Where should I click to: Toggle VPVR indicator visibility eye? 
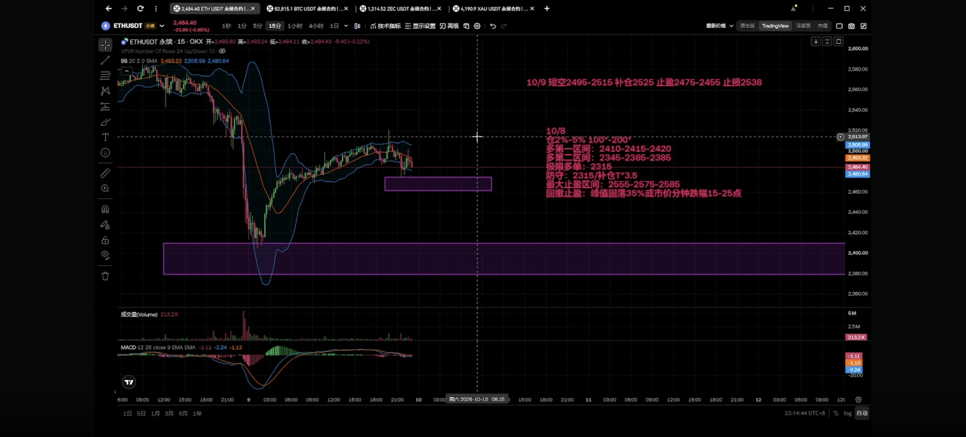tap(222, 51)
